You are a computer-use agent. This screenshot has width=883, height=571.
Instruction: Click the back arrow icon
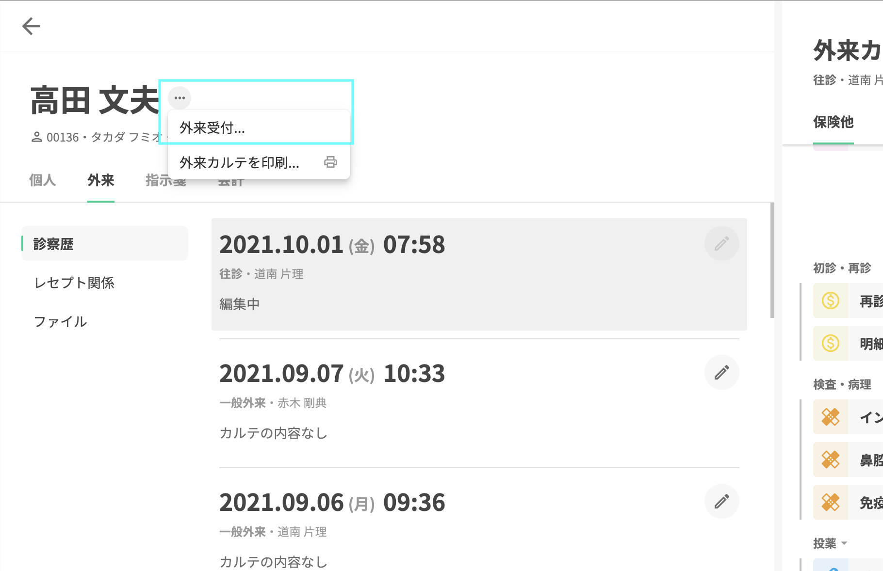[x=31, y=26]
